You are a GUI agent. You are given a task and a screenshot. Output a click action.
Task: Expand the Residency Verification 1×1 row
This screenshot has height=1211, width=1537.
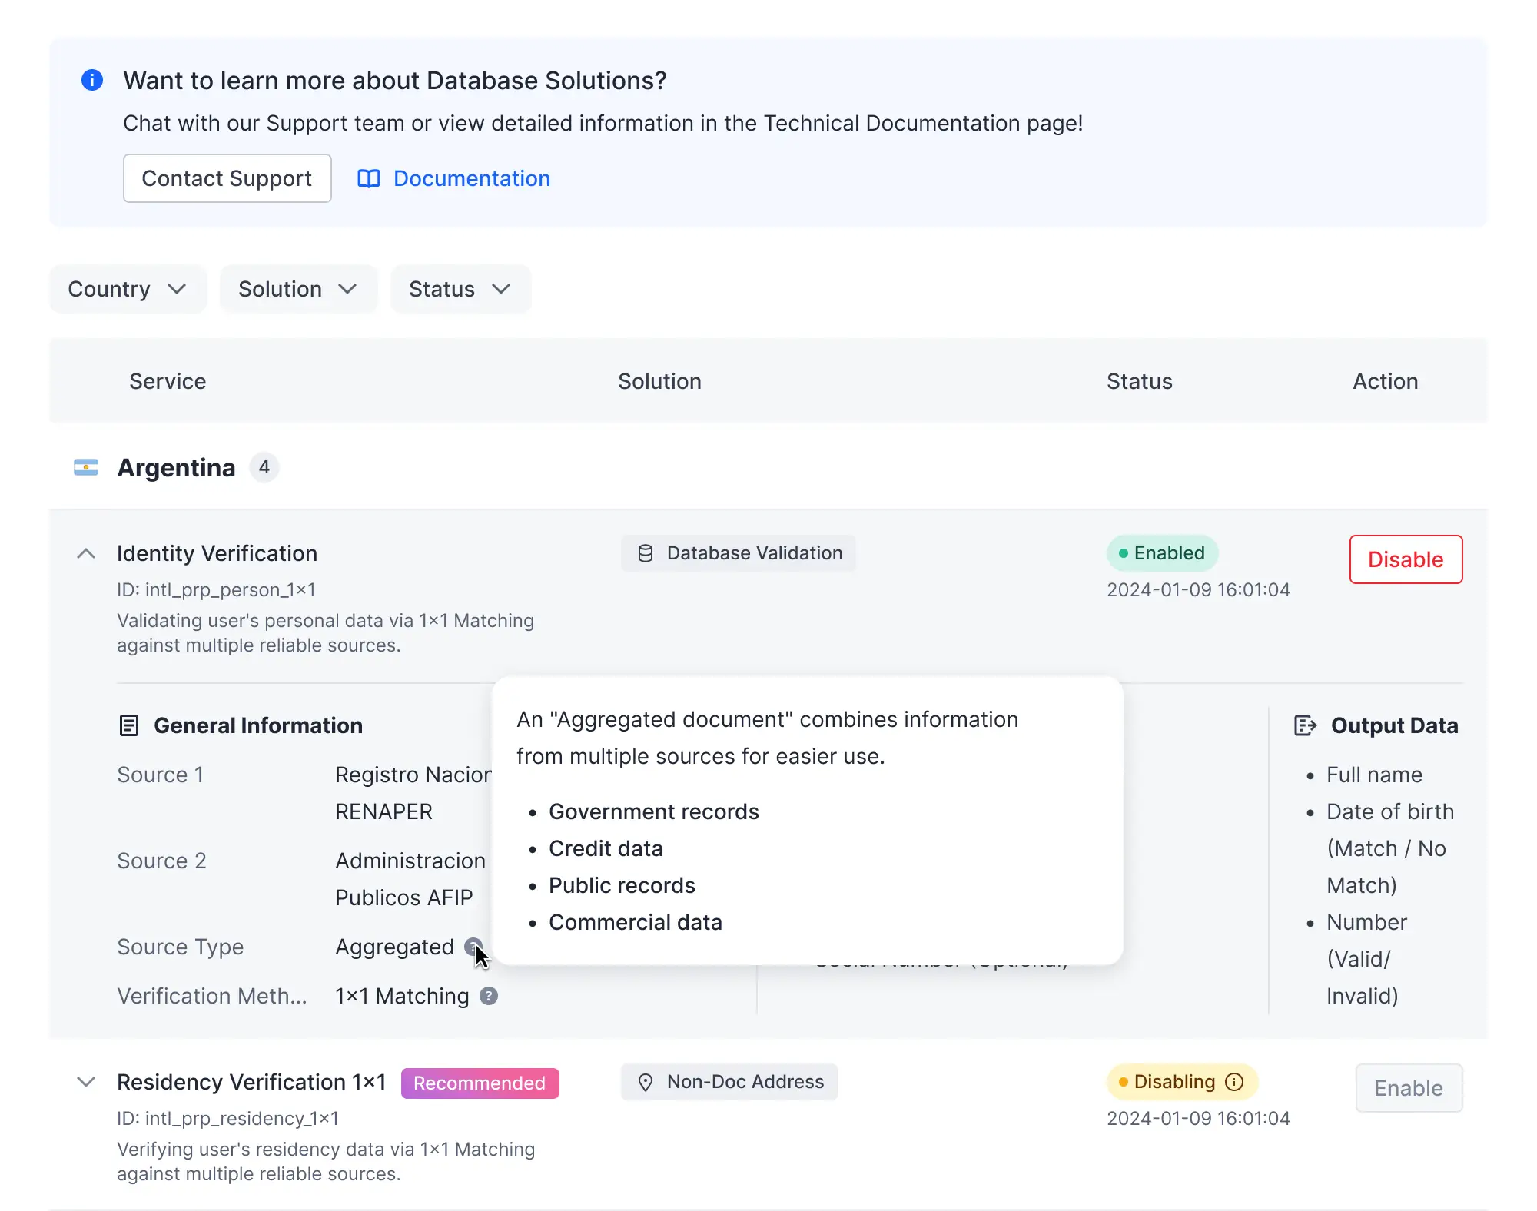86,1082
